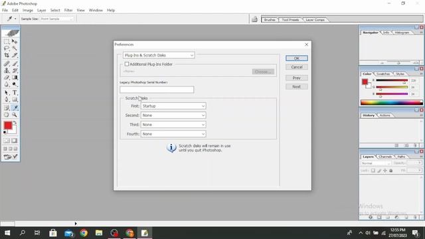
Task: Click the Legacy Photoshop Serial Number field
Action: [157, 90]
